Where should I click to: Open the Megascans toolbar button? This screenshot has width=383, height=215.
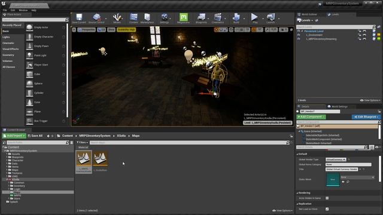pyautogui.click(x=184, y=19)
